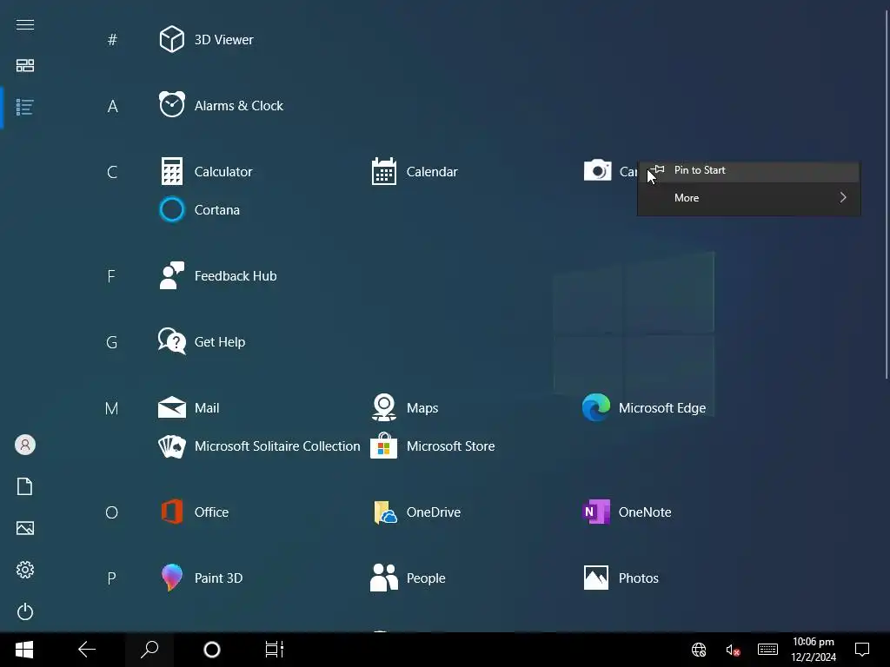Click the letter F group header
This screenshot has height=667, width=890.
pyautogui.click(x=111, y=276)
